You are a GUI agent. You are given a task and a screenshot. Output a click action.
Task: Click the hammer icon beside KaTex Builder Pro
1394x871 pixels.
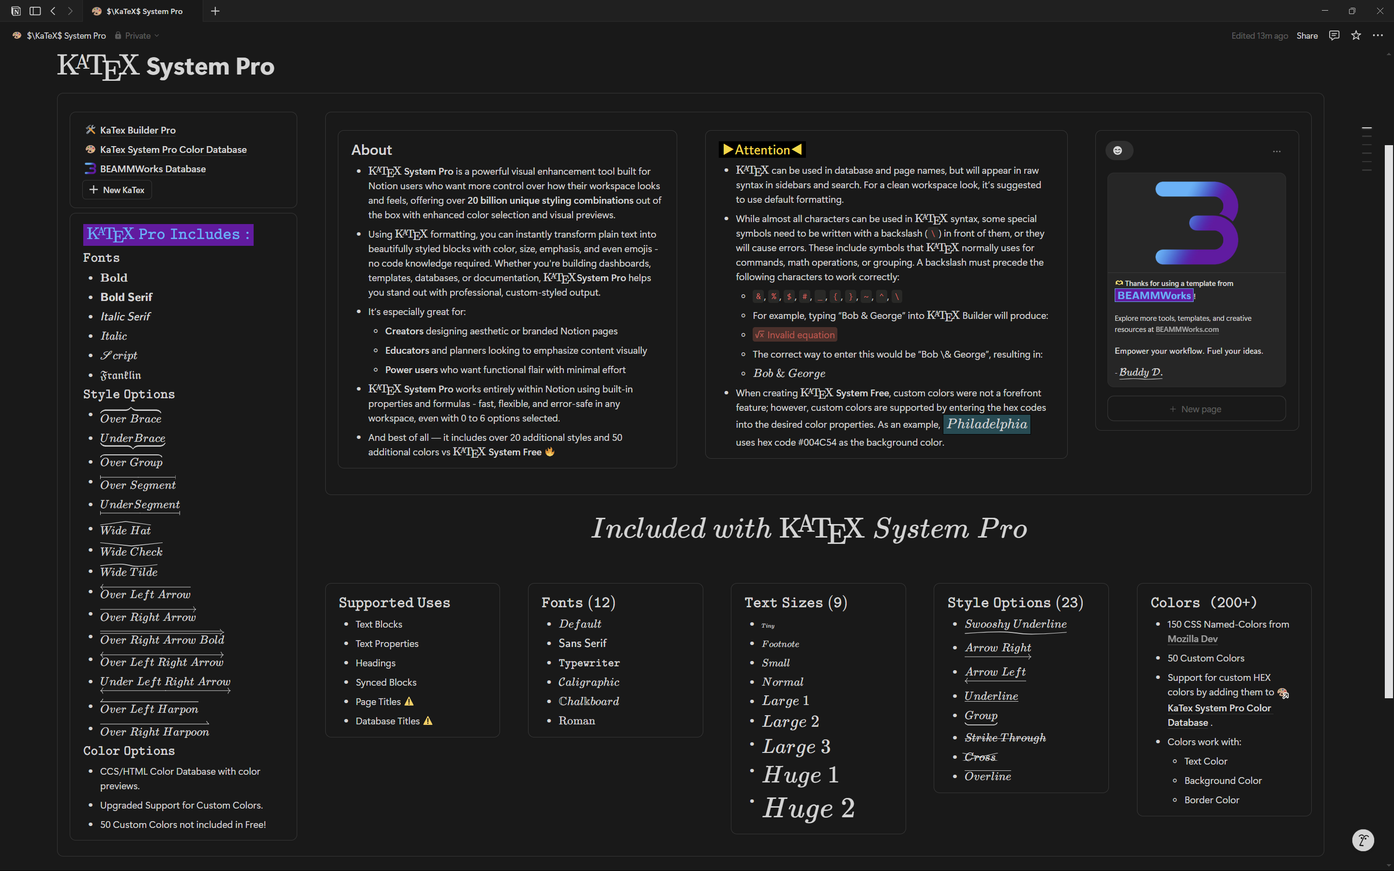[91, 130]
